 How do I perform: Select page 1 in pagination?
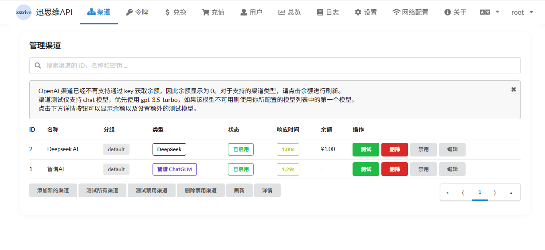pyautogui.click(x=480, y=192)
